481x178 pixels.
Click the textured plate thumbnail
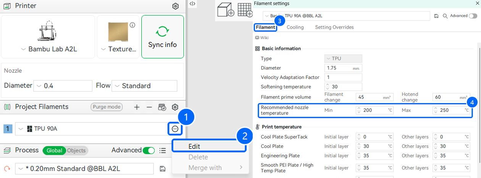pos(118,32)
